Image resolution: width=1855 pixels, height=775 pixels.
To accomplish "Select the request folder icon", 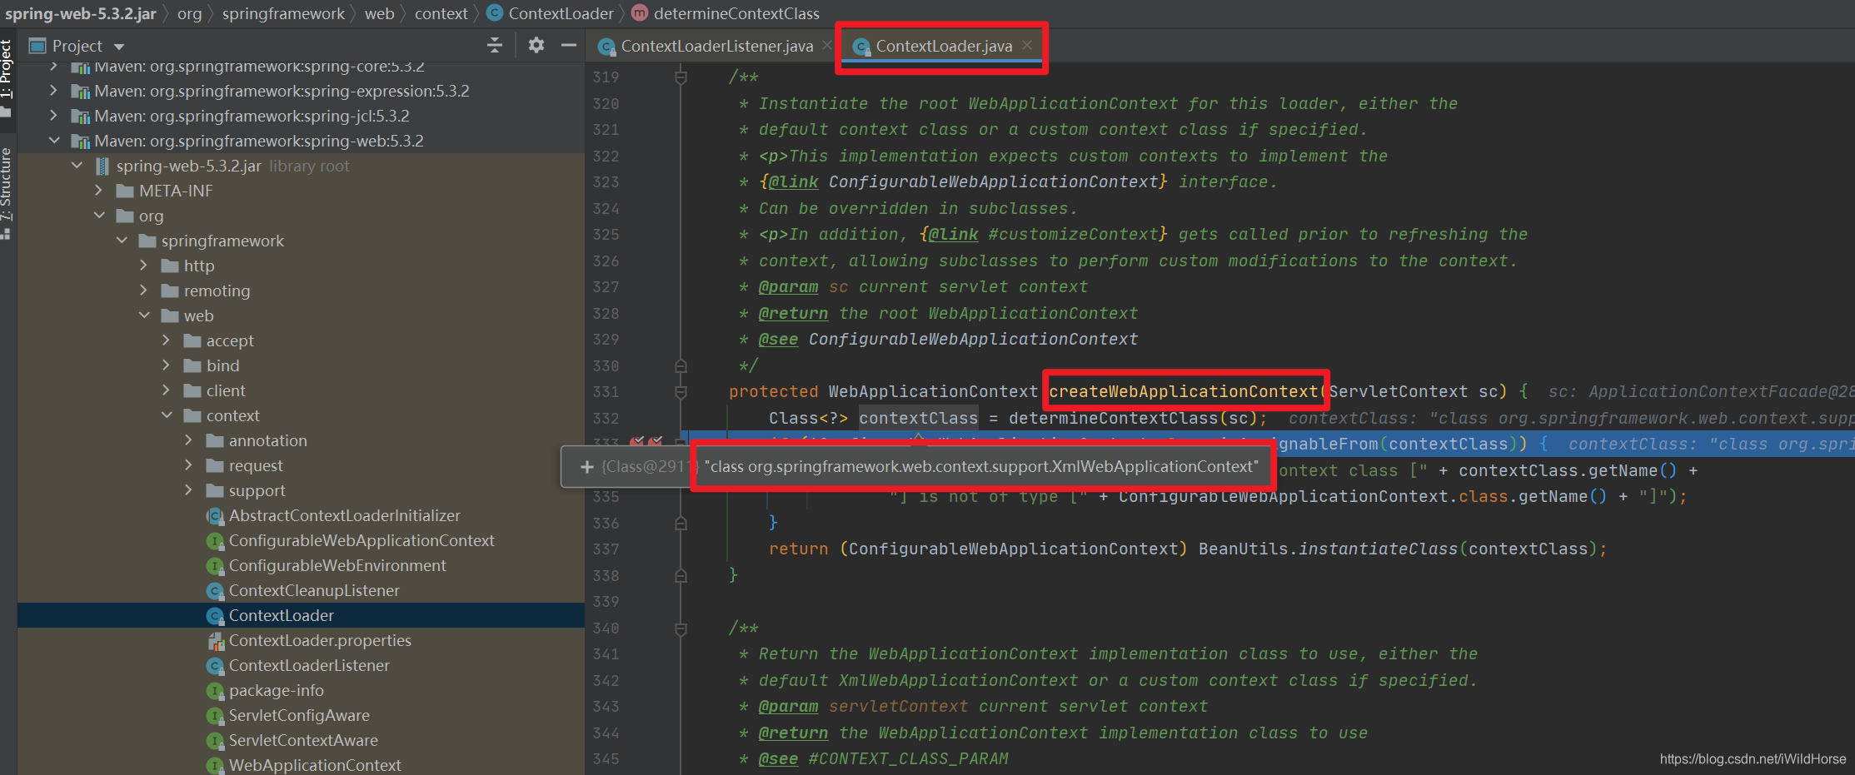I will 215,465.
